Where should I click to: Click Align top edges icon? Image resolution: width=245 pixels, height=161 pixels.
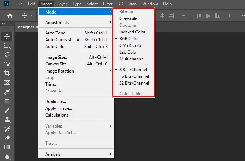coord(199,16)
